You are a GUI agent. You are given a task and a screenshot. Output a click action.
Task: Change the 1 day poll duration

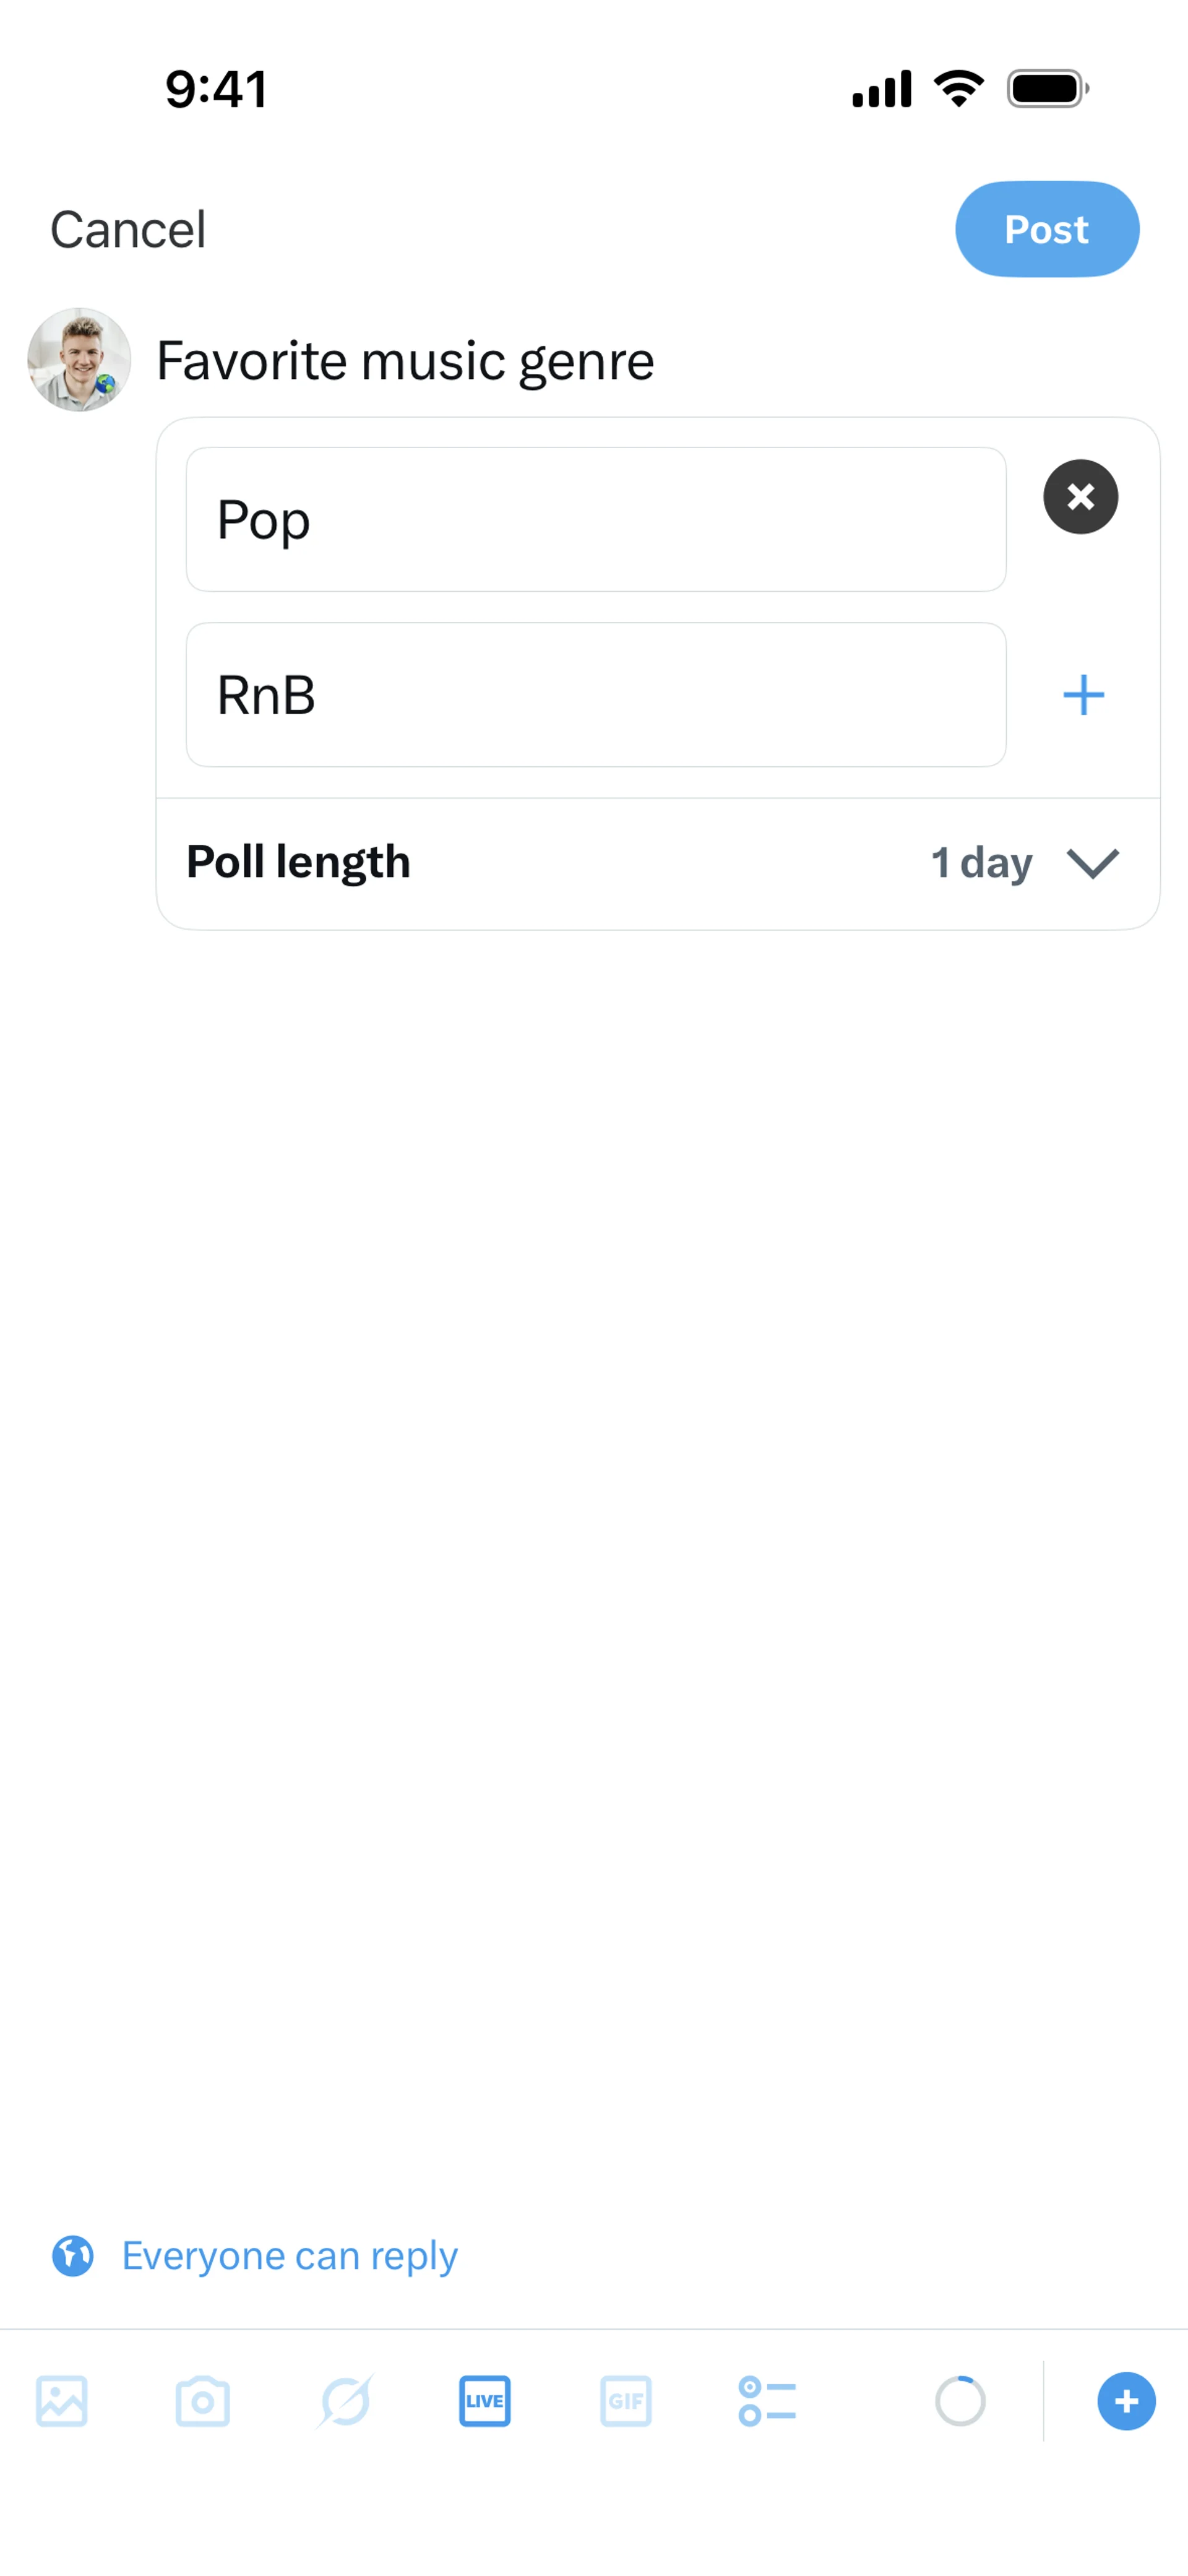coord(981,863)
